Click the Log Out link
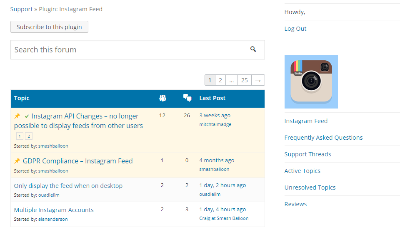The image size is (400, 227). [295, 29]
